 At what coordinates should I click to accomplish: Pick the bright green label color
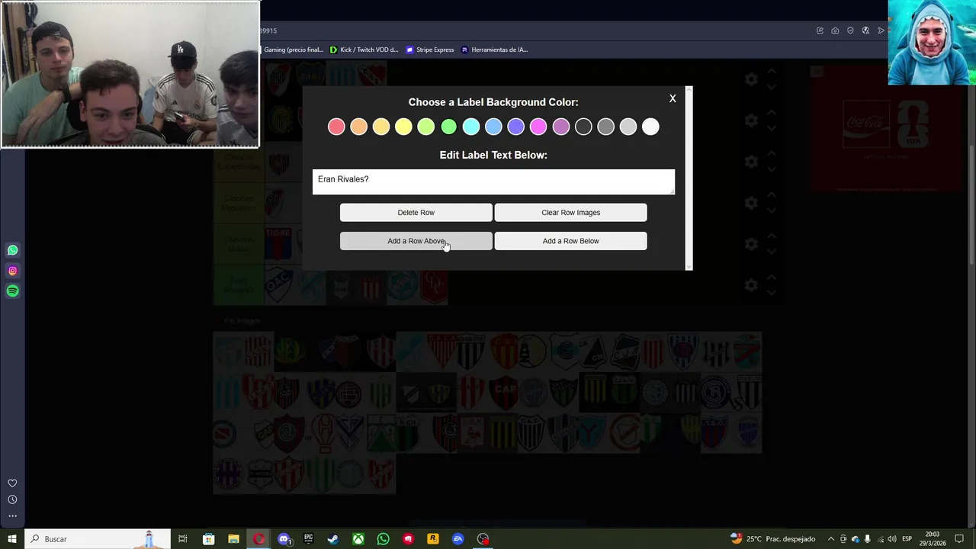pyautogui.click(x=448, y=127)
